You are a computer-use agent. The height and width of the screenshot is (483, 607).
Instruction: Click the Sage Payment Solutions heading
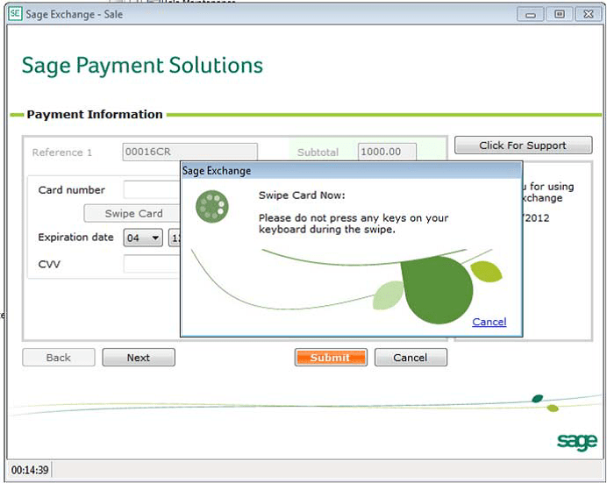[142, 66]
